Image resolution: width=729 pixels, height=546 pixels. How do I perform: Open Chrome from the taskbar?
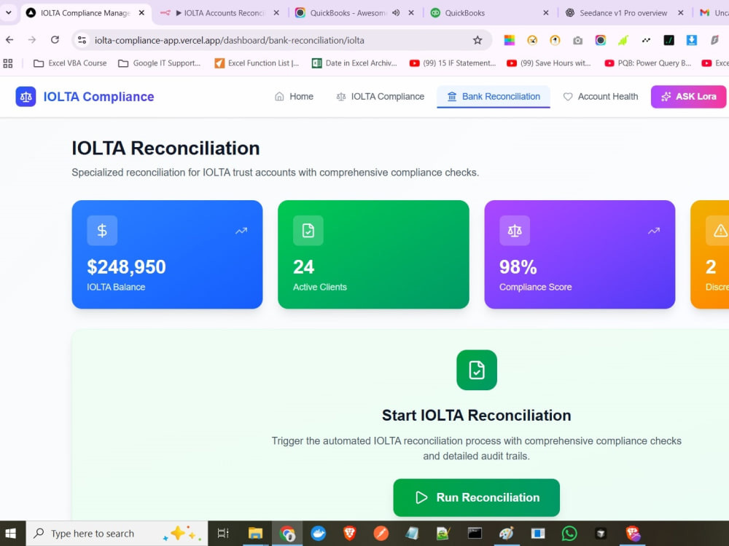pyautogui.click(x=286, y=534)
